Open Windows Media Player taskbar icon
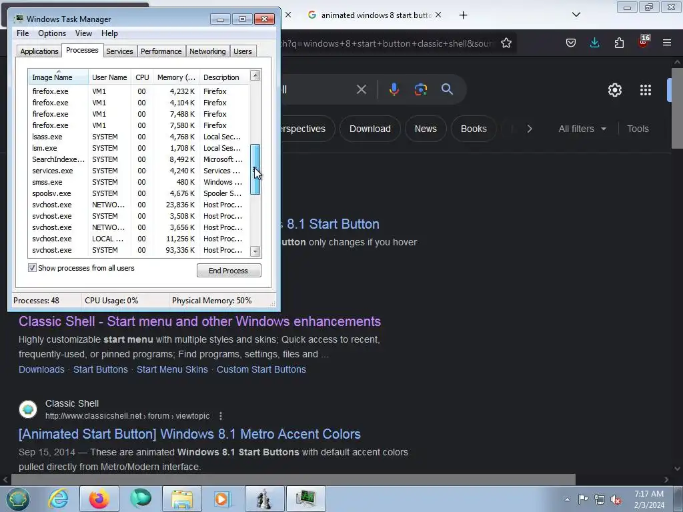Viewport: 683px width, 512px height. tap(223, 499)
